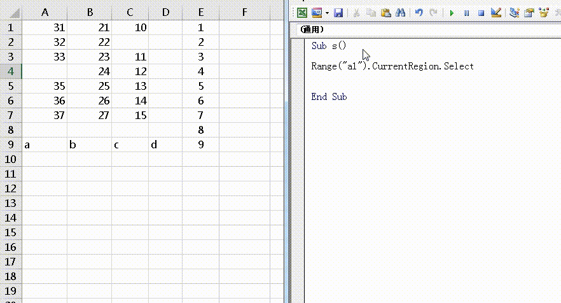Click the Paste clipboard icon
This screenshot has height=303, width=561.
tap(385, 13)
